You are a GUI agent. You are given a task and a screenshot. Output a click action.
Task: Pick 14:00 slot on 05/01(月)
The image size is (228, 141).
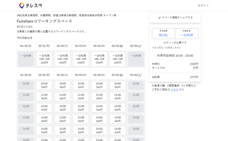tap(44, 131)
